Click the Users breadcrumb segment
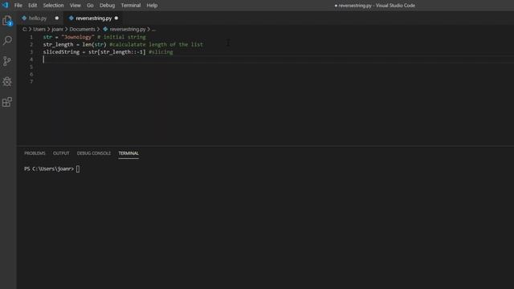514x289 pixels. 39,29
